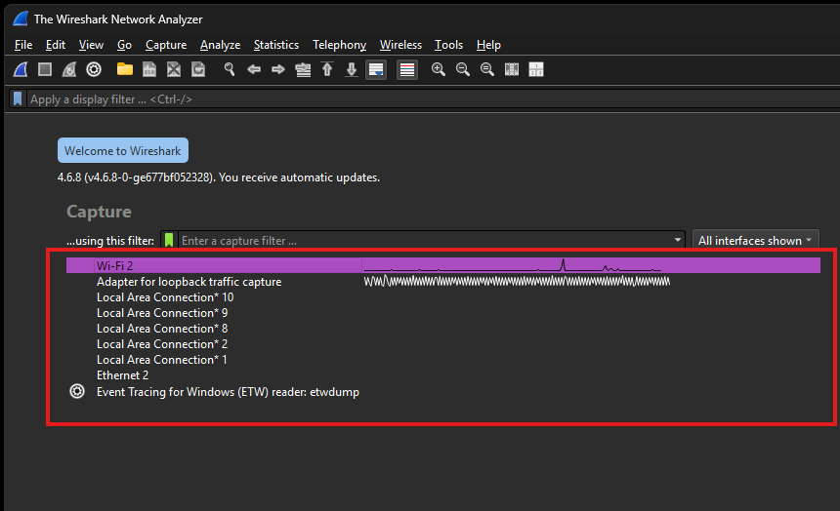Click the version 4.6.8 update text
Image resolution: width=840 pixels, height=511 pixels.
219,177
